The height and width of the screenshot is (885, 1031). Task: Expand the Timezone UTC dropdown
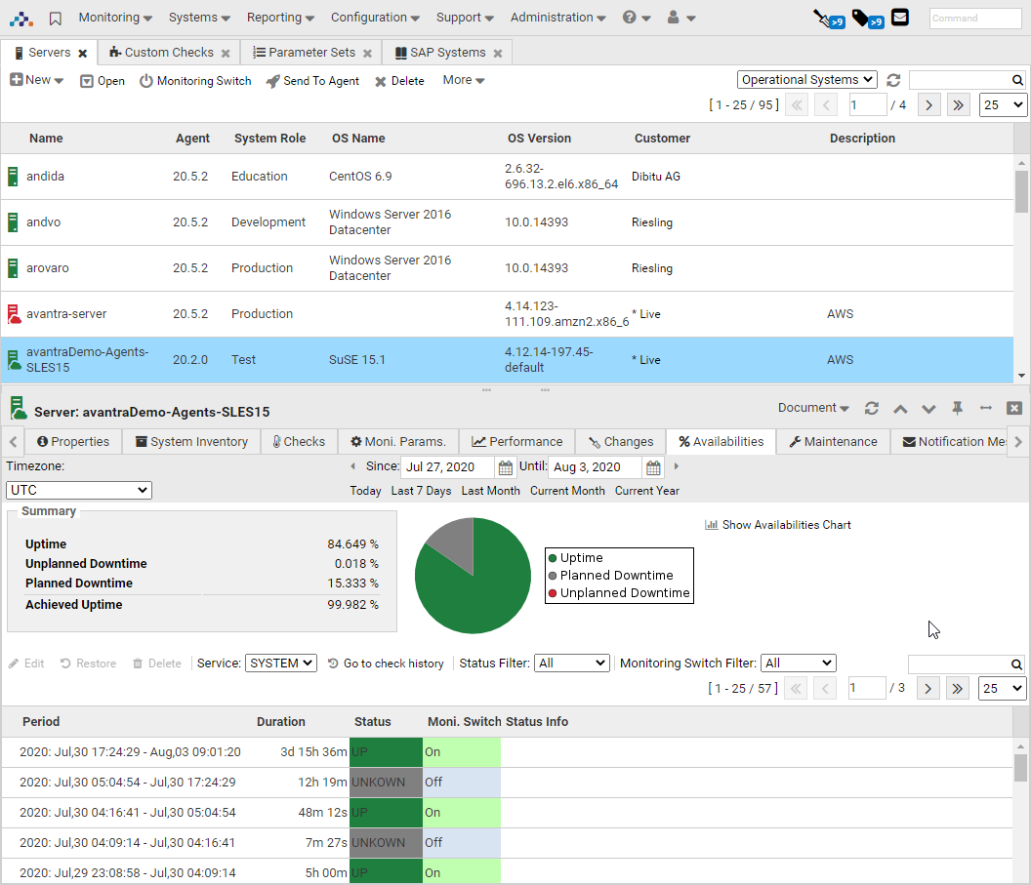click(79, 490)
